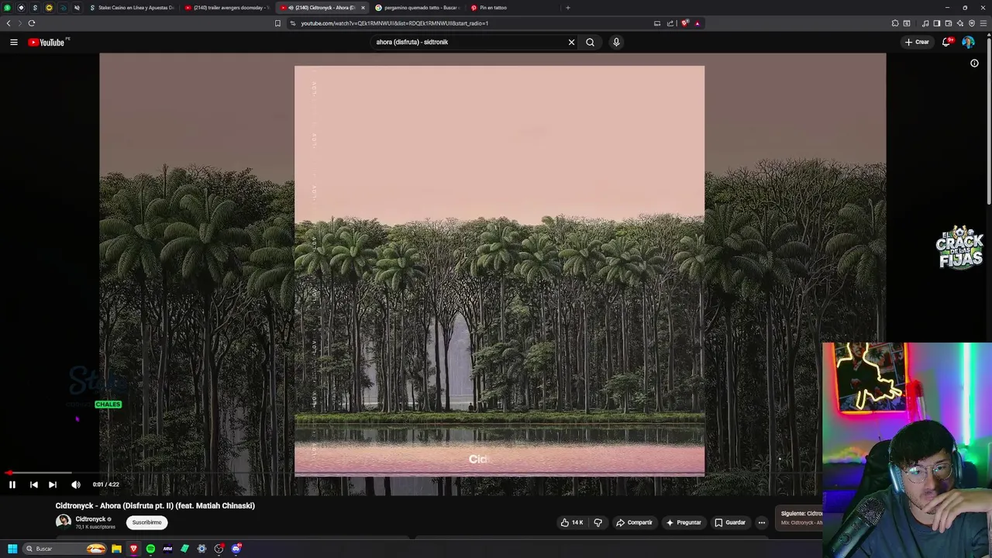992x558 pixels.
Task: Open a new browser tab
Action: (x=567, y=8)
